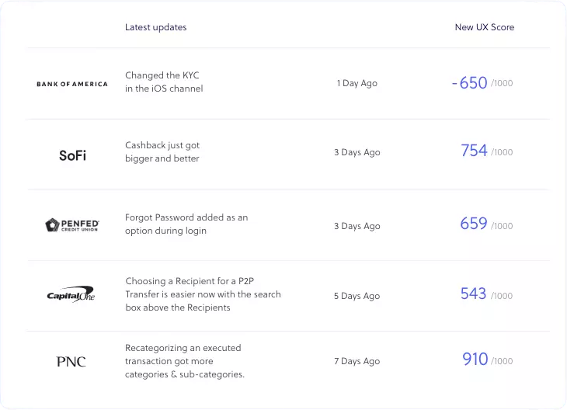567x410 pixels.
Task: Open the Latest updates column header
Action: coord(156,27)
